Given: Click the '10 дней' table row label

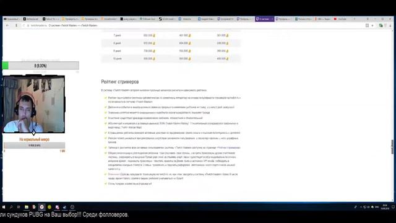Looking at the screenshot, I should click(x=117, y=59).
